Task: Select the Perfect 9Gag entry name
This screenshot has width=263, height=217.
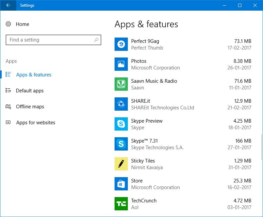Action: pos(145,41)
